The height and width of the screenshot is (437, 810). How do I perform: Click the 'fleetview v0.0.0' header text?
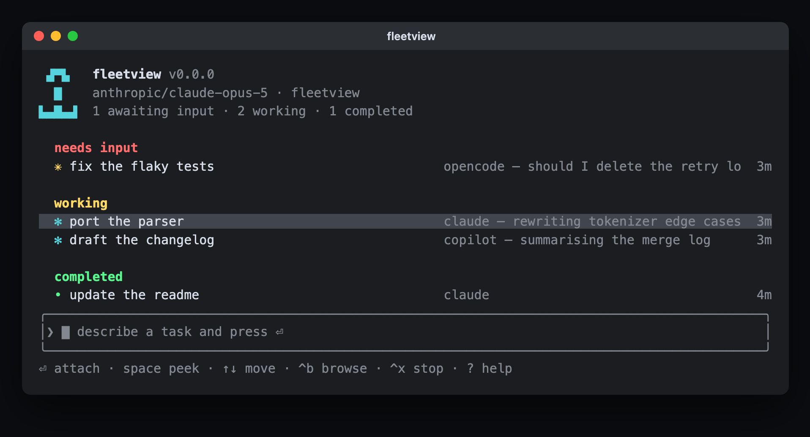153,74
